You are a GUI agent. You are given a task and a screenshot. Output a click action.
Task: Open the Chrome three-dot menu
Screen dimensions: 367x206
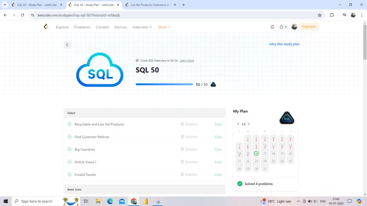361,15
